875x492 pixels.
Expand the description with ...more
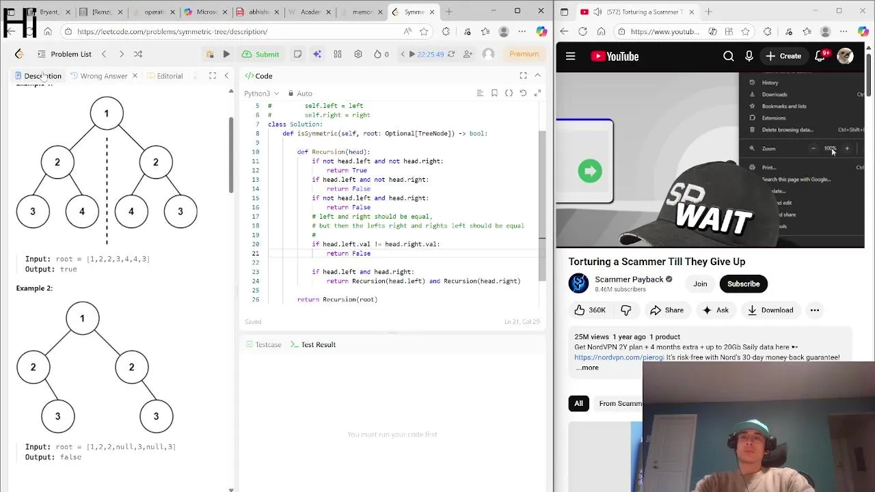[587, 368]
